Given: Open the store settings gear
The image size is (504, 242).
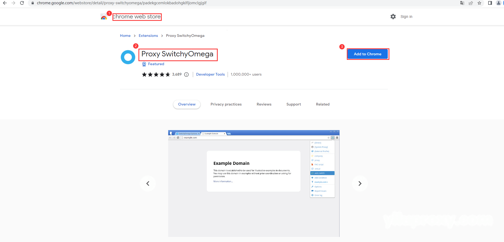Looking at the screenshot, I should (393, 17).
